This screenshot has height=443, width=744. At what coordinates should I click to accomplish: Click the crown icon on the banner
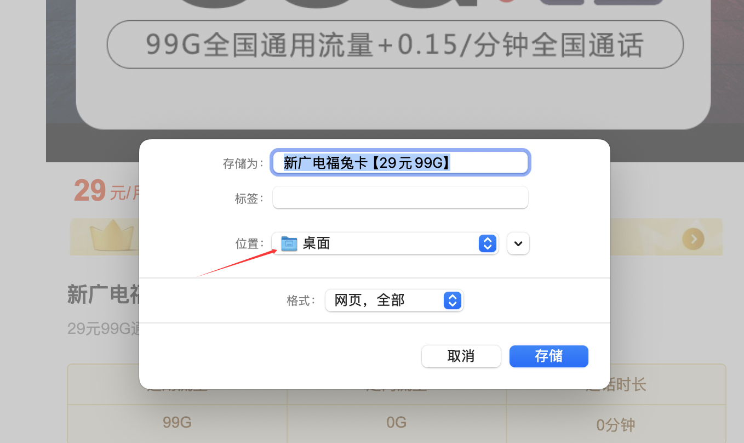click(x=112, y=237)
